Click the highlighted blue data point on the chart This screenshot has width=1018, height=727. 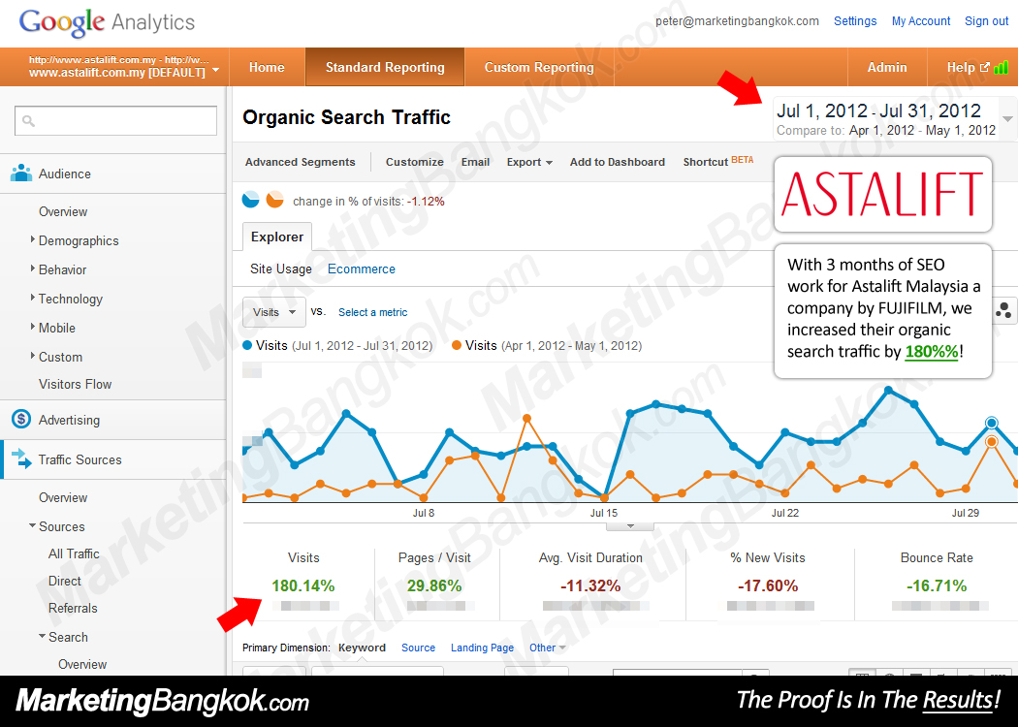click(992, 424)
